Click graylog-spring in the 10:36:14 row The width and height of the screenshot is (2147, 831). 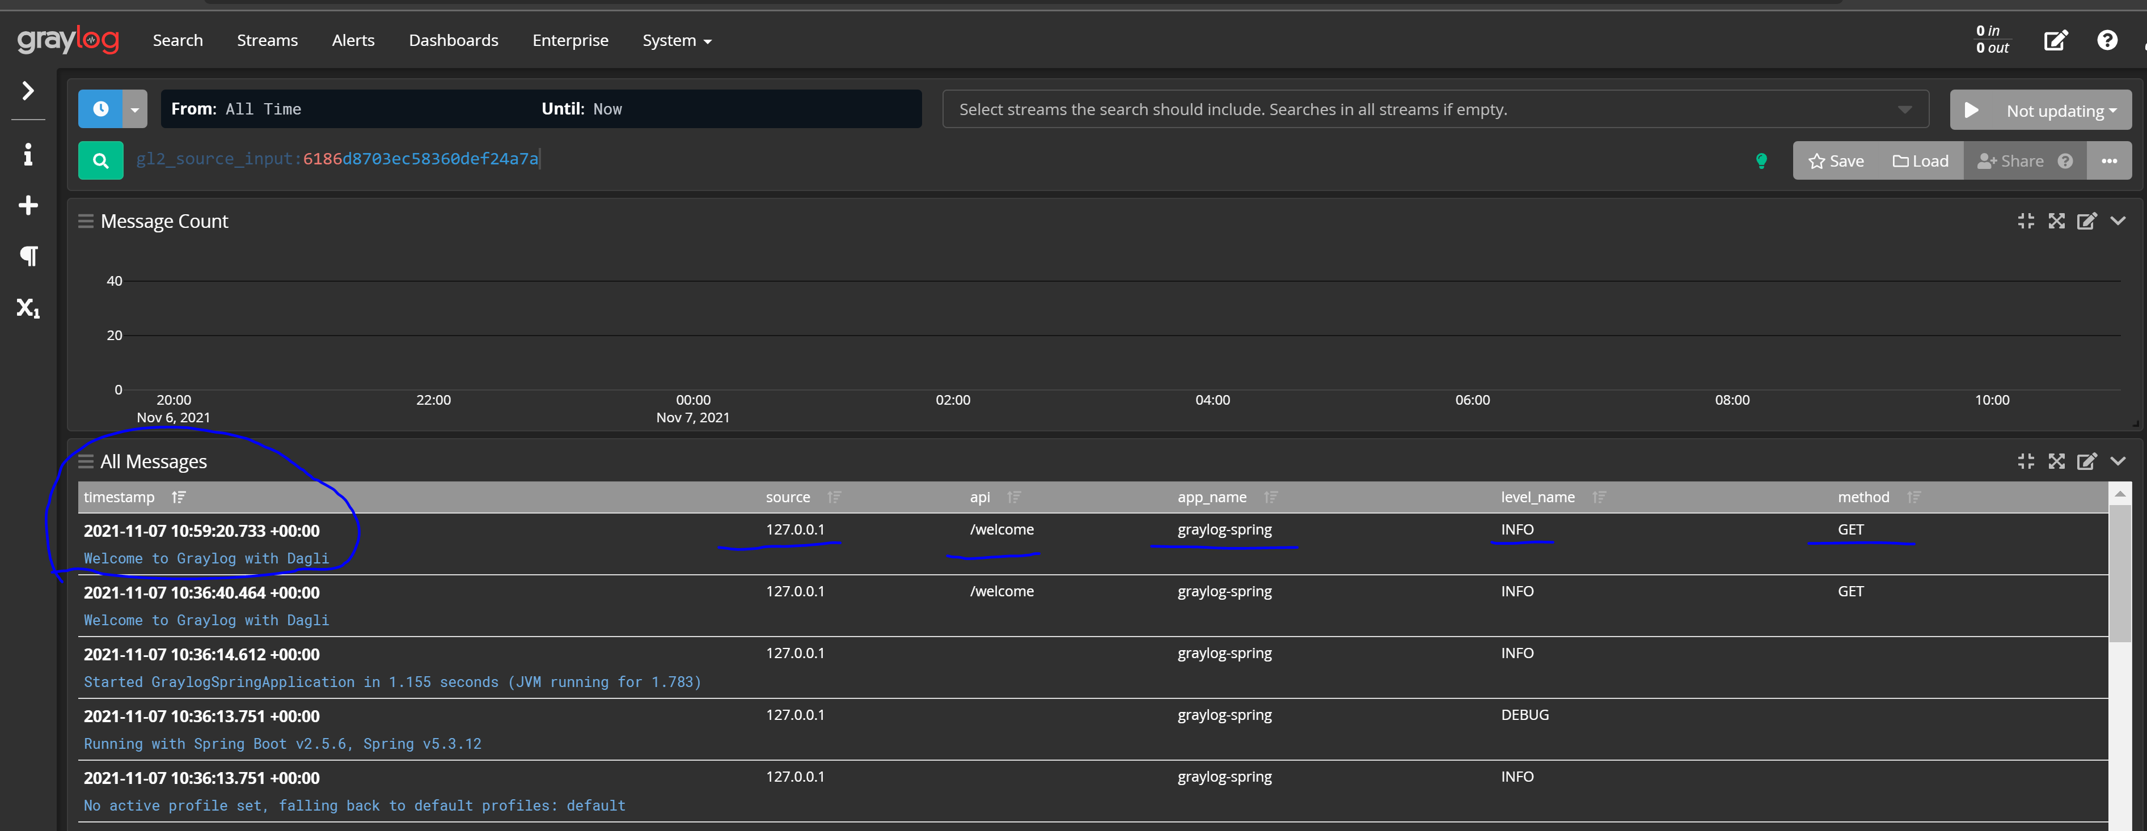coord(1224,652)
